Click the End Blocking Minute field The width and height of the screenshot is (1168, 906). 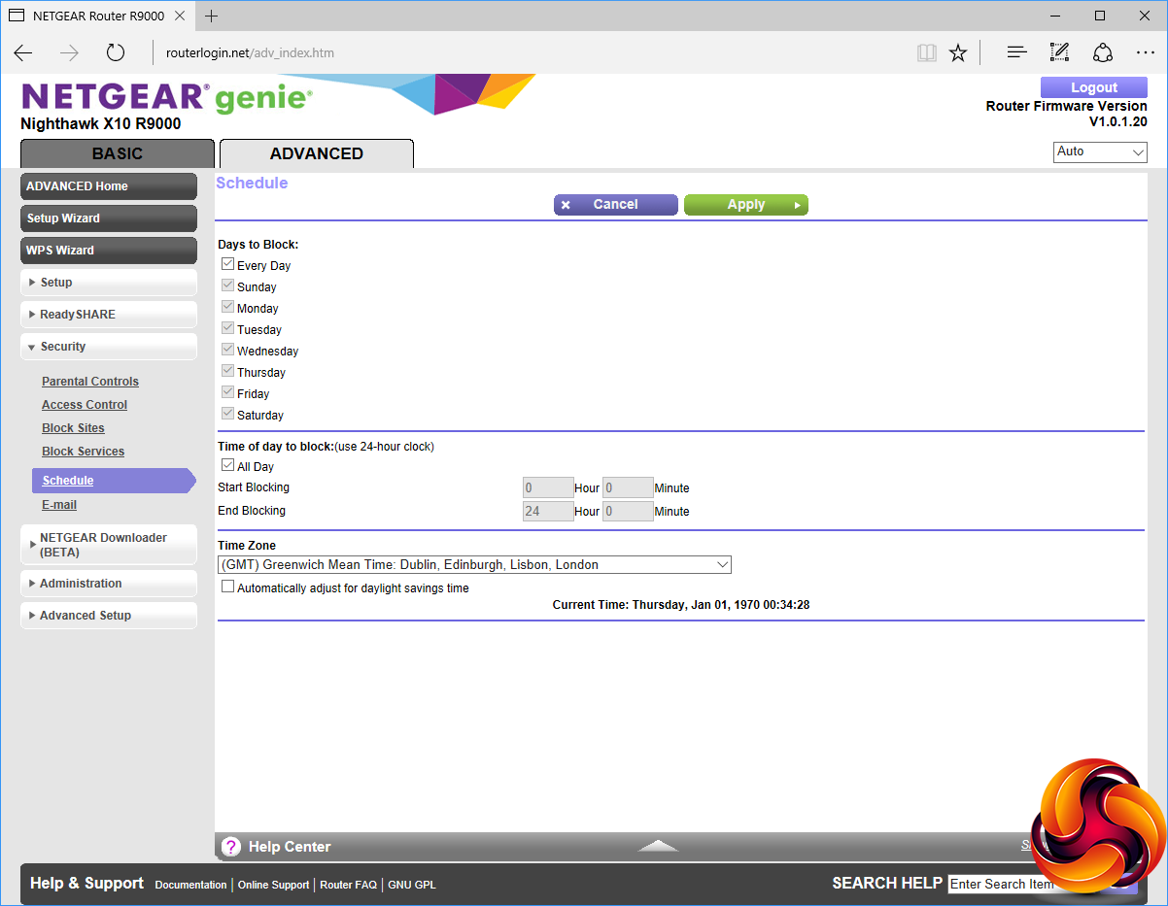pyautogui.click(x=628, y=511)
